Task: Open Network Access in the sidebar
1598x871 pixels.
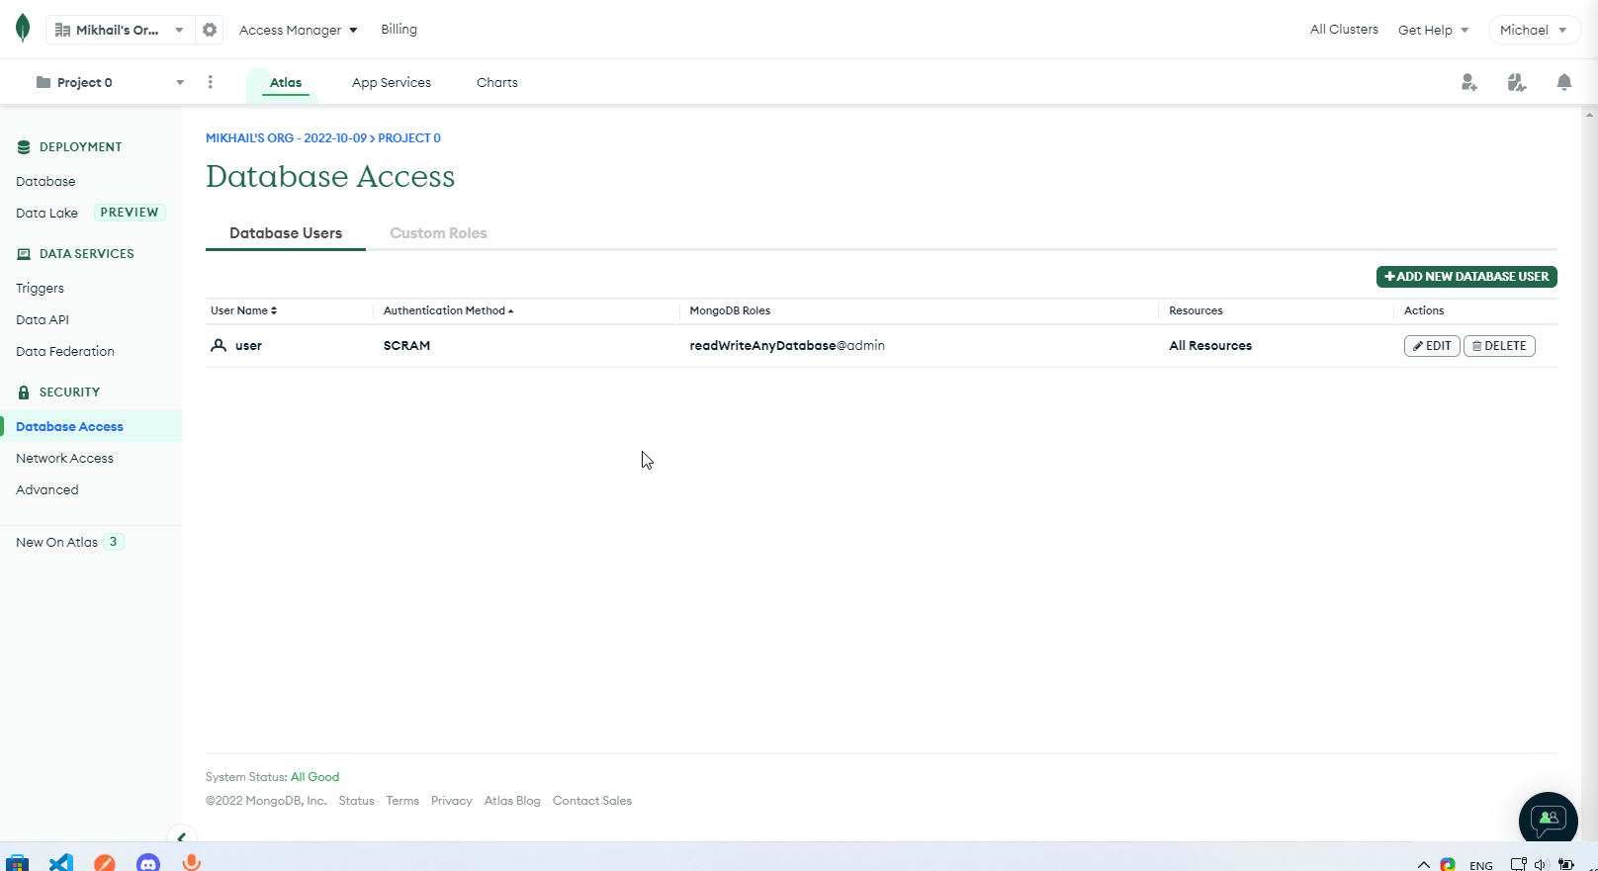Action: 64,458
